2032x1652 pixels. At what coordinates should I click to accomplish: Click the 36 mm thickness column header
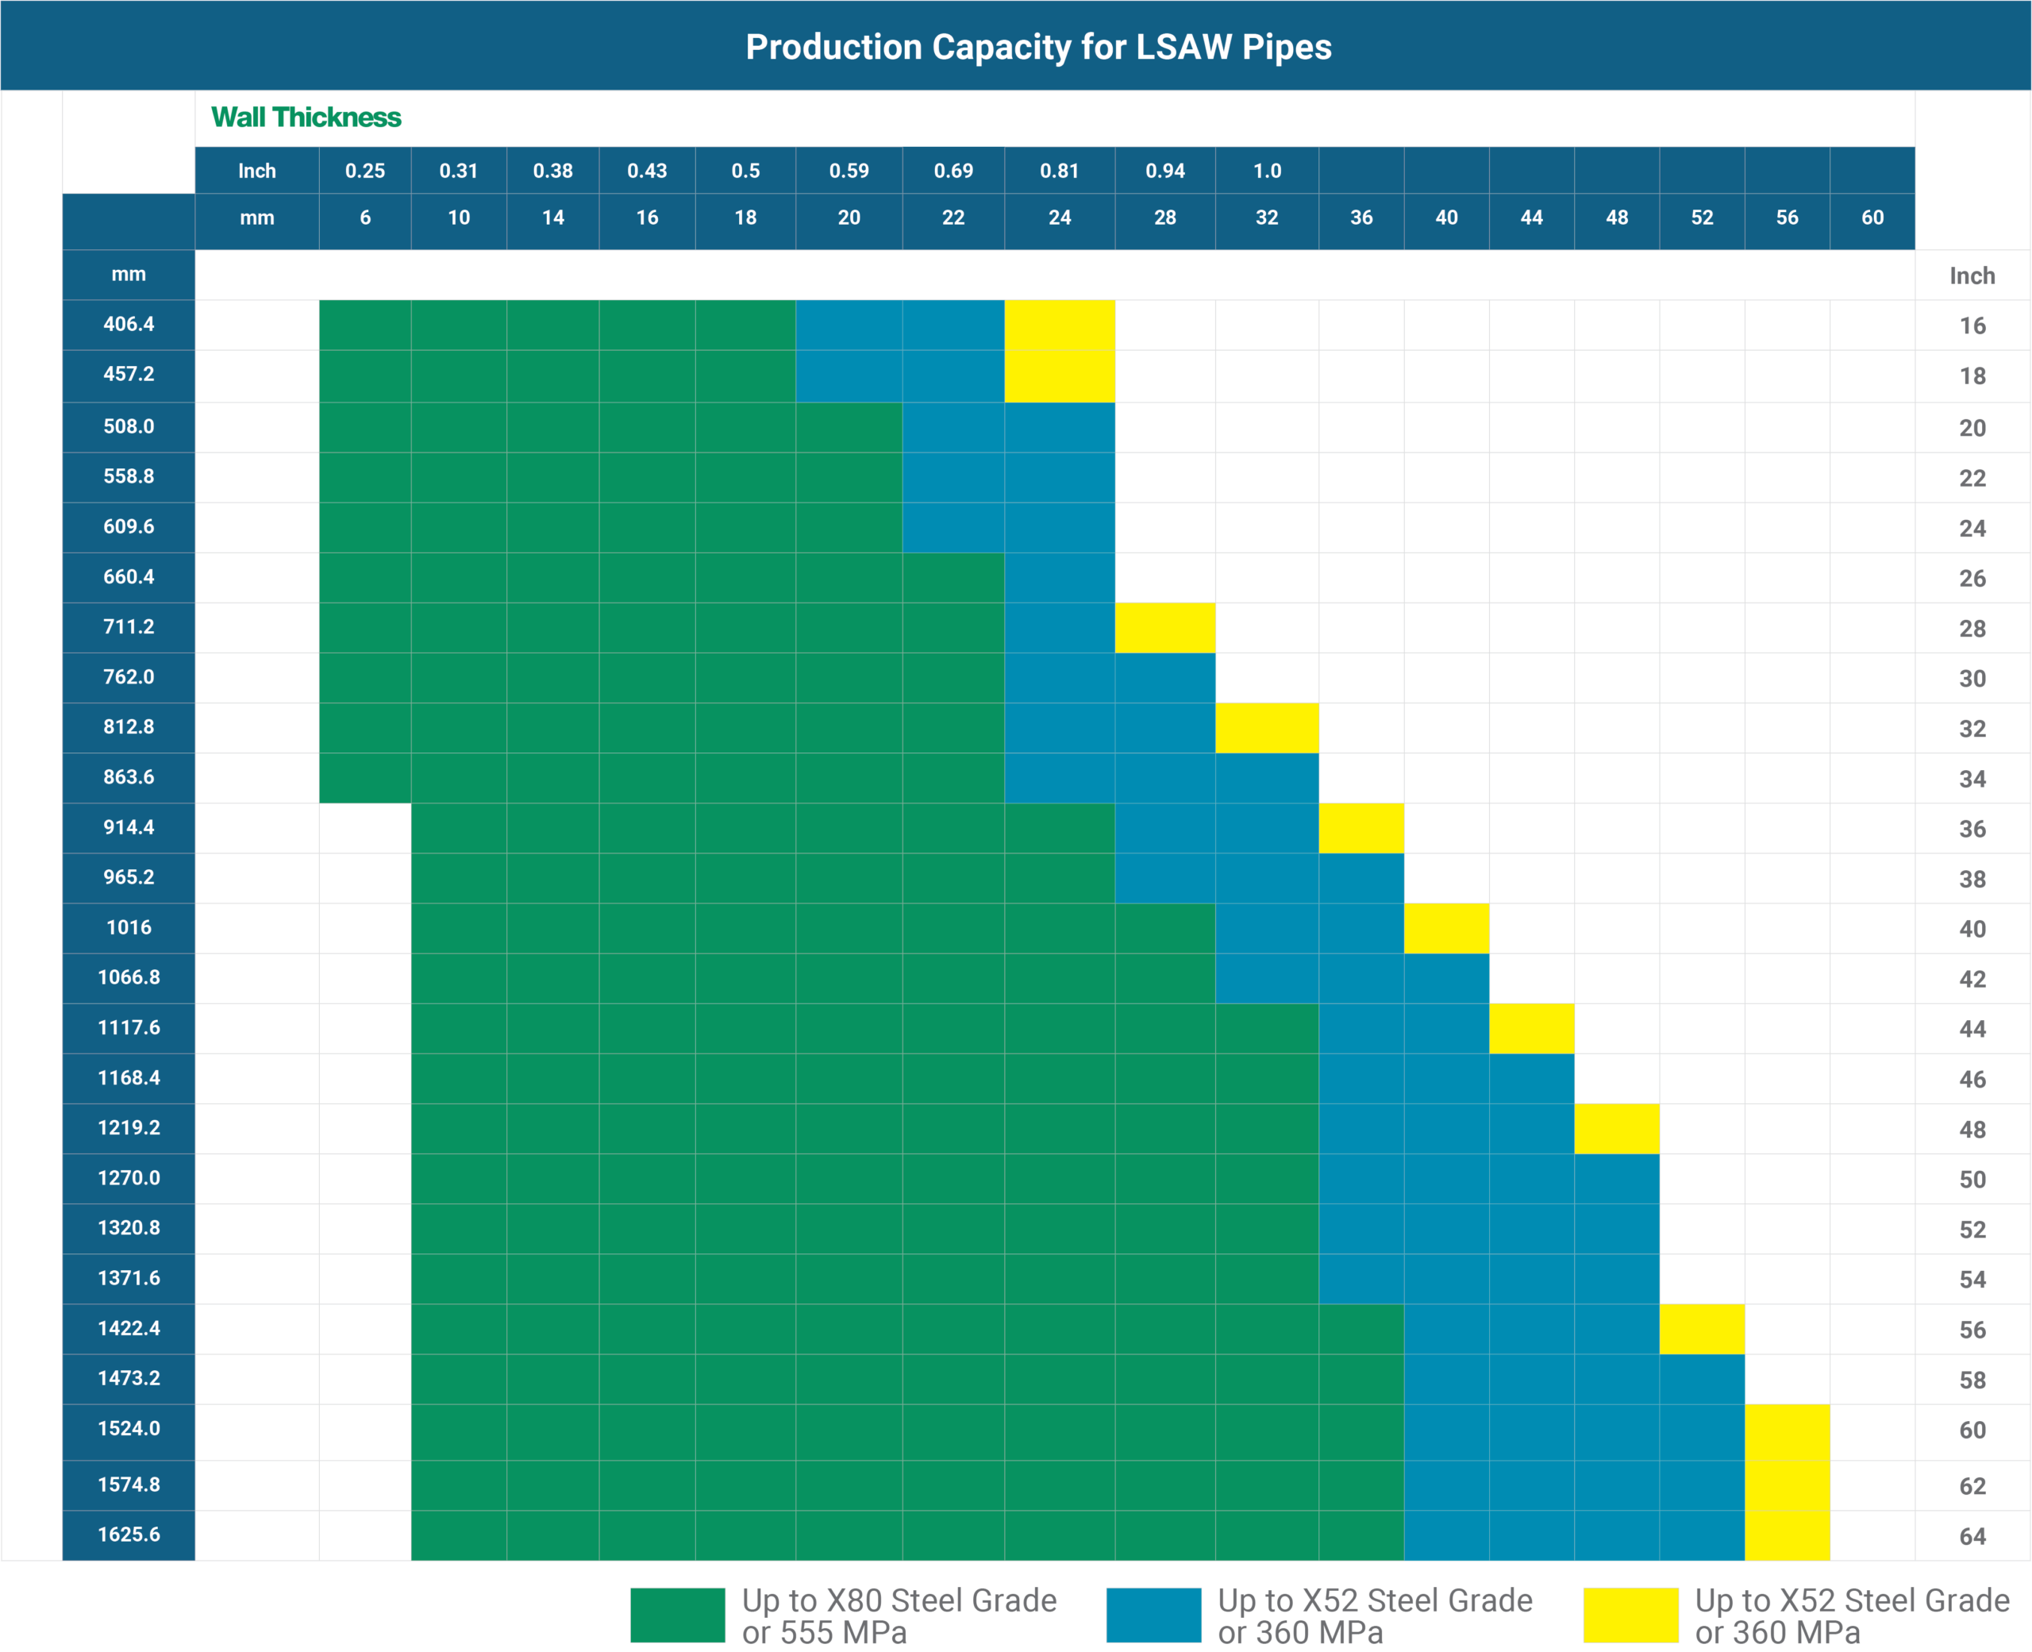[1360, 217]
